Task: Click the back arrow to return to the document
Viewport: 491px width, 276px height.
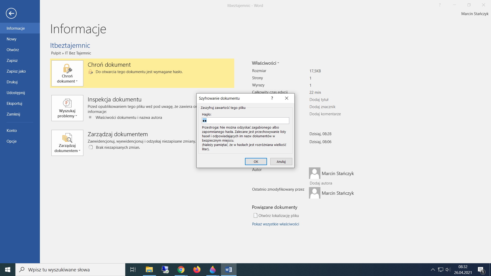Action: (11, 13)
